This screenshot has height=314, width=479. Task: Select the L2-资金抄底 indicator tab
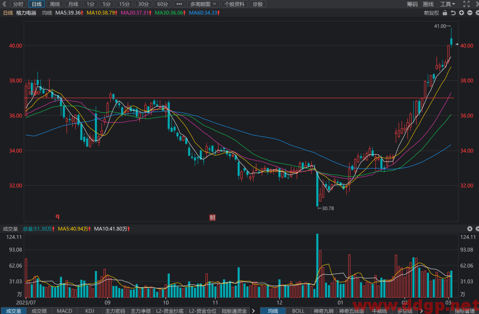click(169, 311)
